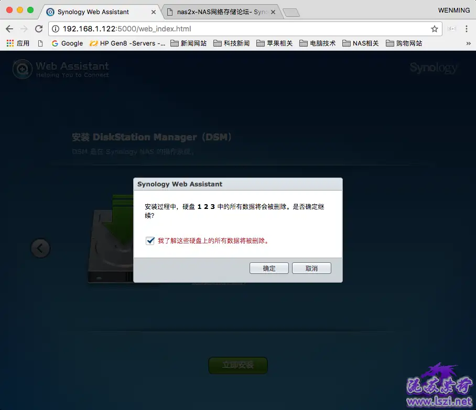The height and width of the screenshot is (410, 476).
Task: Click the browser back arrow
Action: (9, 29)
